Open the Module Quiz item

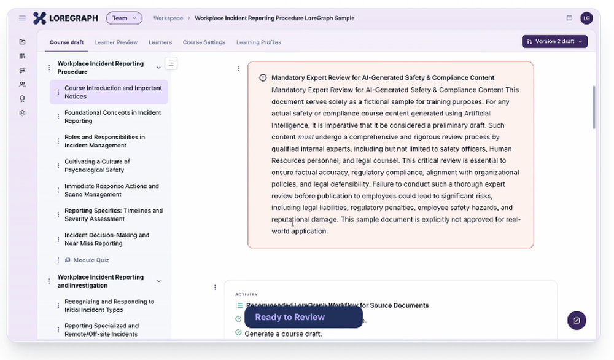coord(87,260)
